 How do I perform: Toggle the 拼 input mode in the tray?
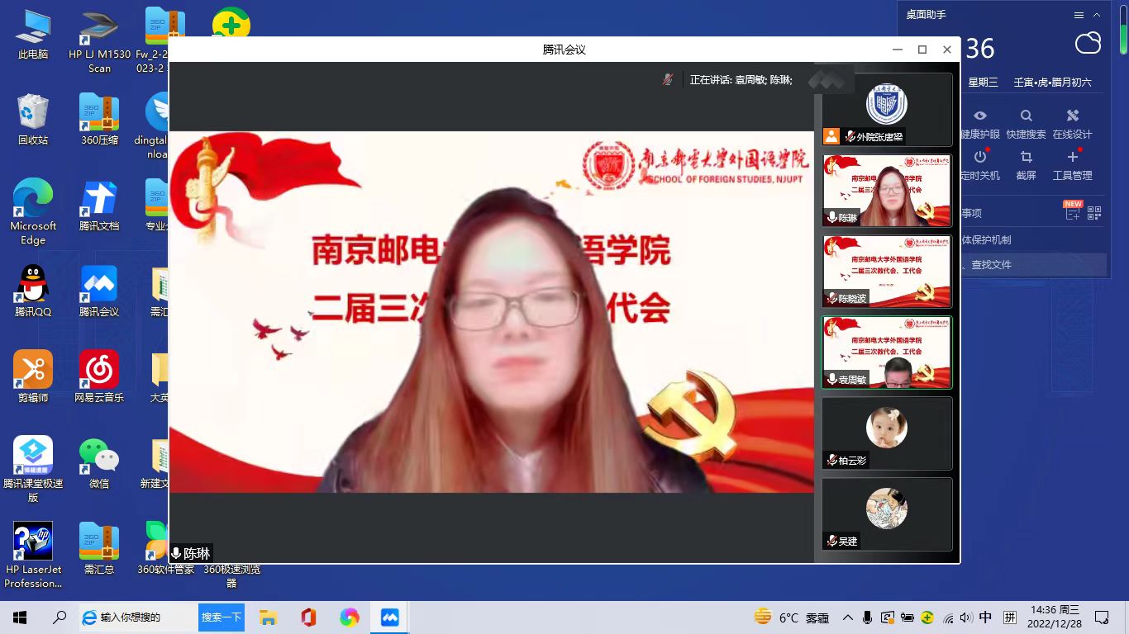[x=1010, y=617]
